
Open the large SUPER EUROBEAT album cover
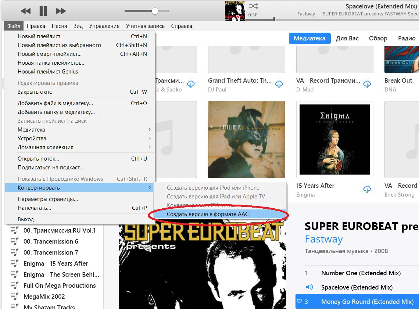[203, 265]
